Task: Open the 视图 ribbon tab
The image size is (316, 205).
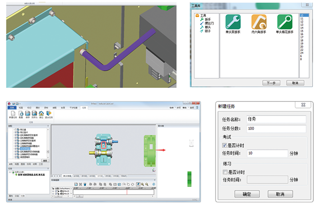Action: point(21,108)
